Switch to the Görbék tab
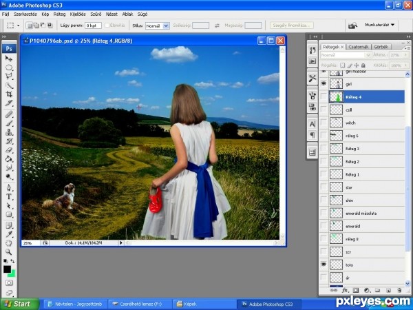413x310 pixels. 381,47
